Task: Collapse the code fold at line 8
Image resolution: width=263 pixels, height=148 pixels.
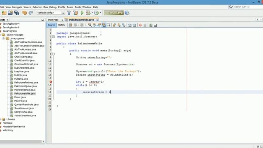Action: click(53, 54)
